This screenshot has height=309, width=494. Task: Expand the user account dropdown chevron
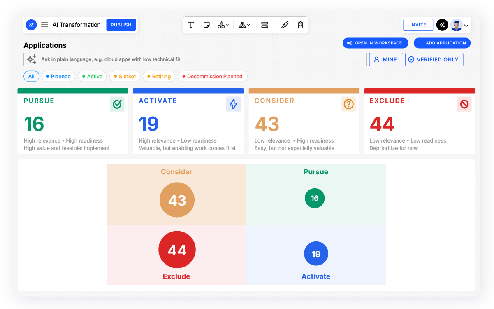coord(466,26)
